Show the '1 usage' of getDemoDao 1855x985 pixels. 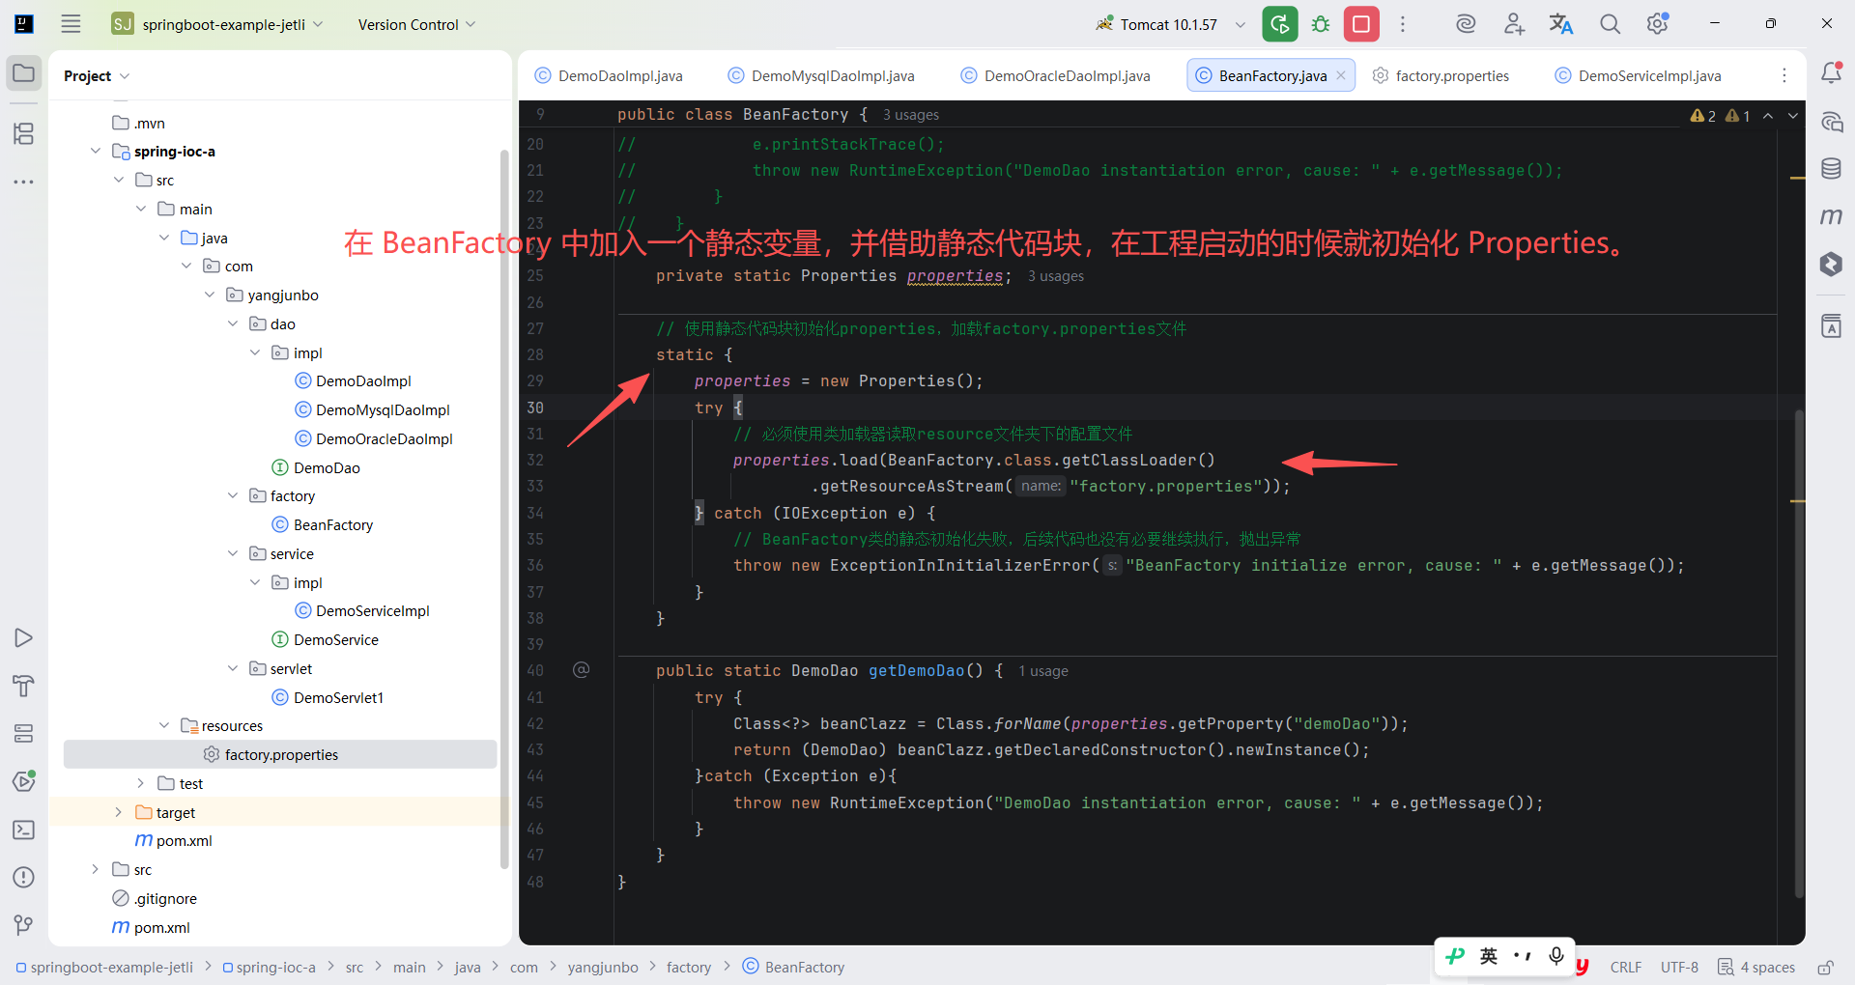(1042, 671)
